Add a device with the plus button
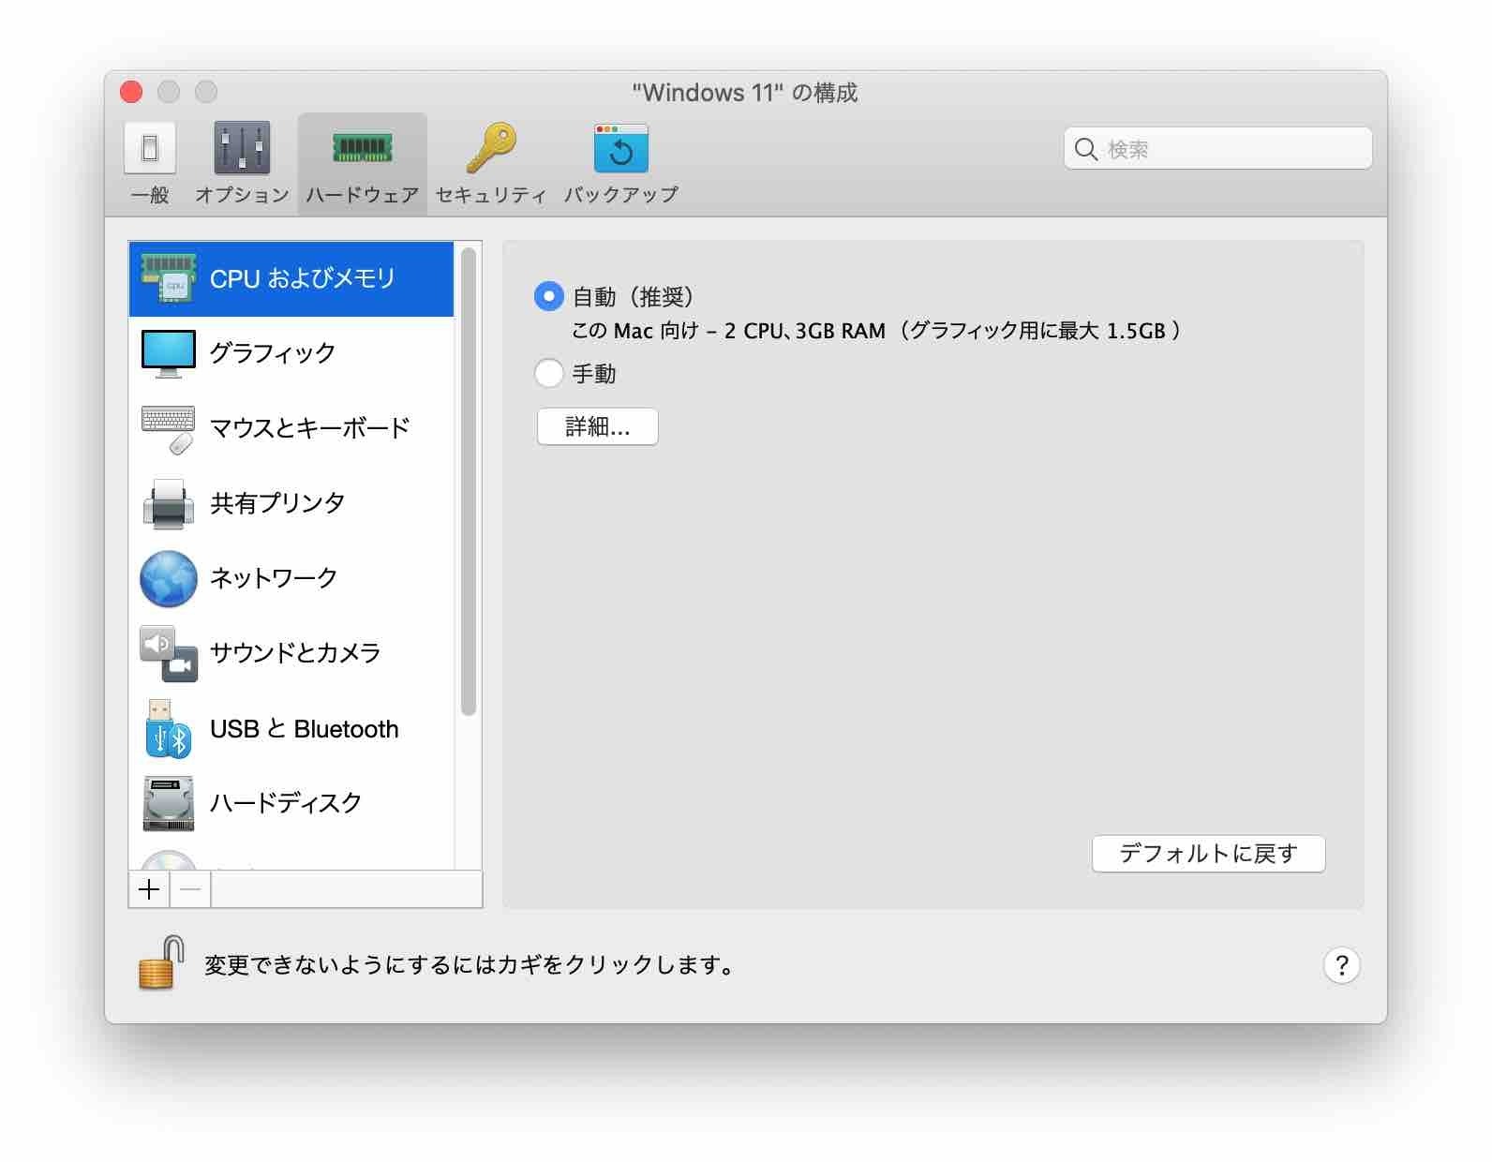The image size is (1492, 1162). [x=149, y=889]
